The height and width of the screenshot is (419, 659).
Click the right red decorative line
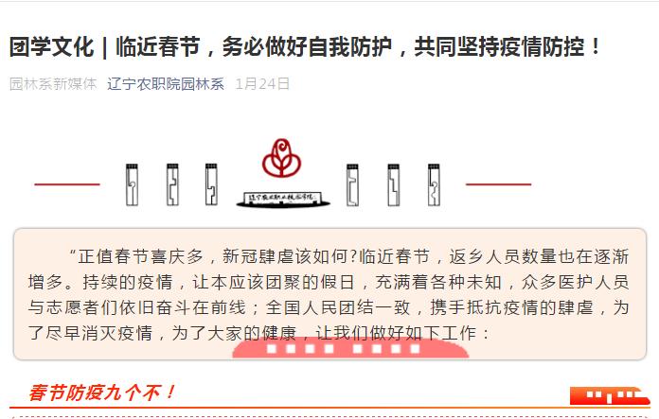coord(498,183)
